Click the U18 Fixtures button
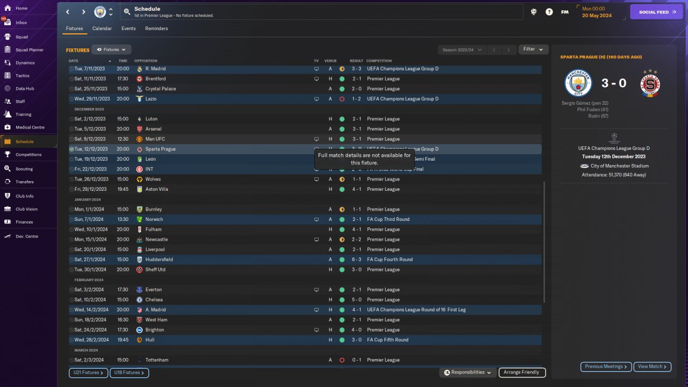Screen dimensions: 688x387 coord(130,372)
